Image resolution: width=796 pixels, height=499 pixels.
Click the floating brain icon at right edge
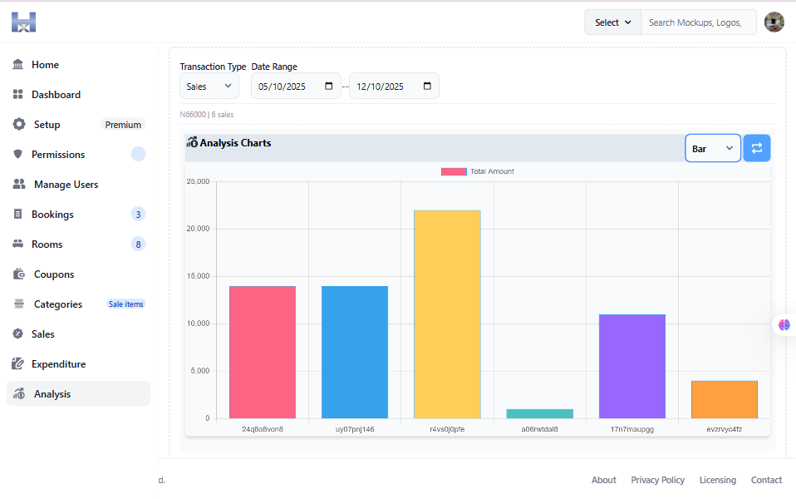tap(784, 325)
